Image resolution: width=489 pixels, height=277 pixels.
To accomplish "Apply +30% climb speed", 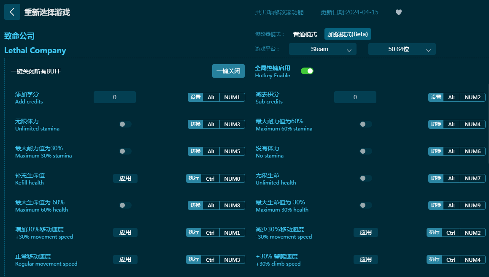I will tap(366, 260).
